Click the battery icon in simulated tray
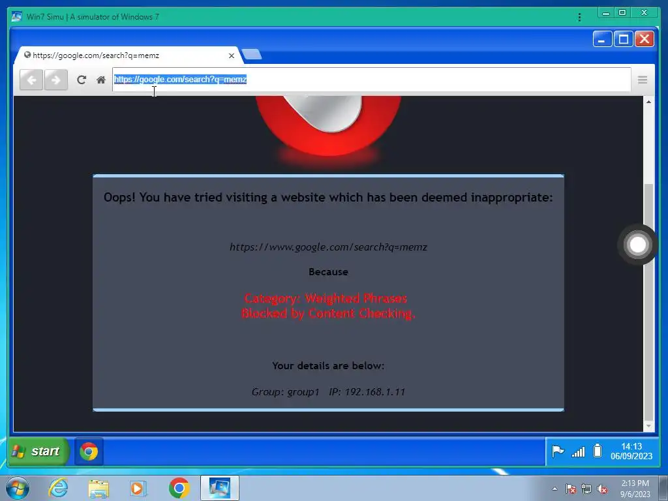The height and width of the screenshot is (501, 668). click(x=598, y=451)
